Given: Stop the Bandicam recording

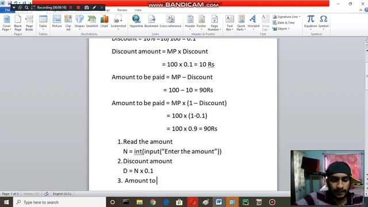Looking at the screenshot, I should point(78,7).
